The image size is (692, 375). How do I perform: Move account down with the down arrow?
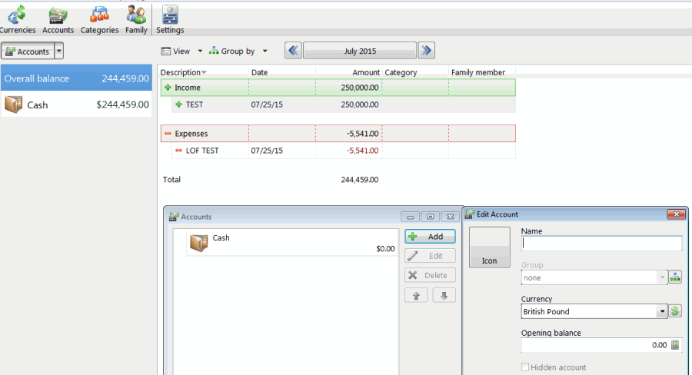[444, 296]
